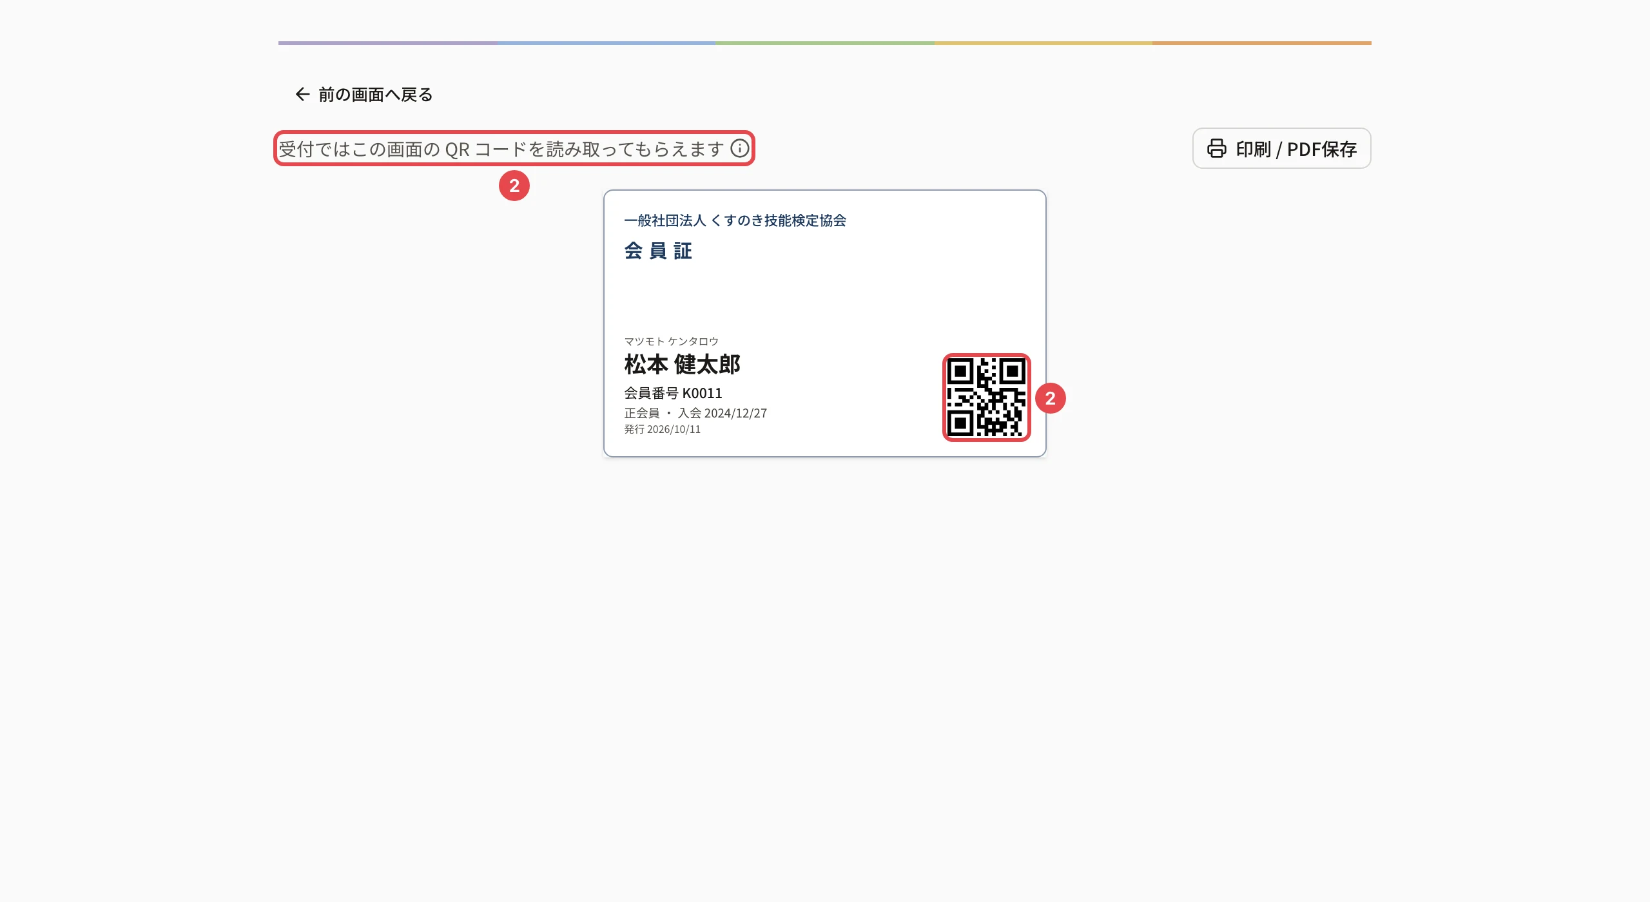Image resolution: width=1650 pixels, height=902 pixels.
Task: Go back via 前の画面へ戻る link
Action: tap(363, 95)
